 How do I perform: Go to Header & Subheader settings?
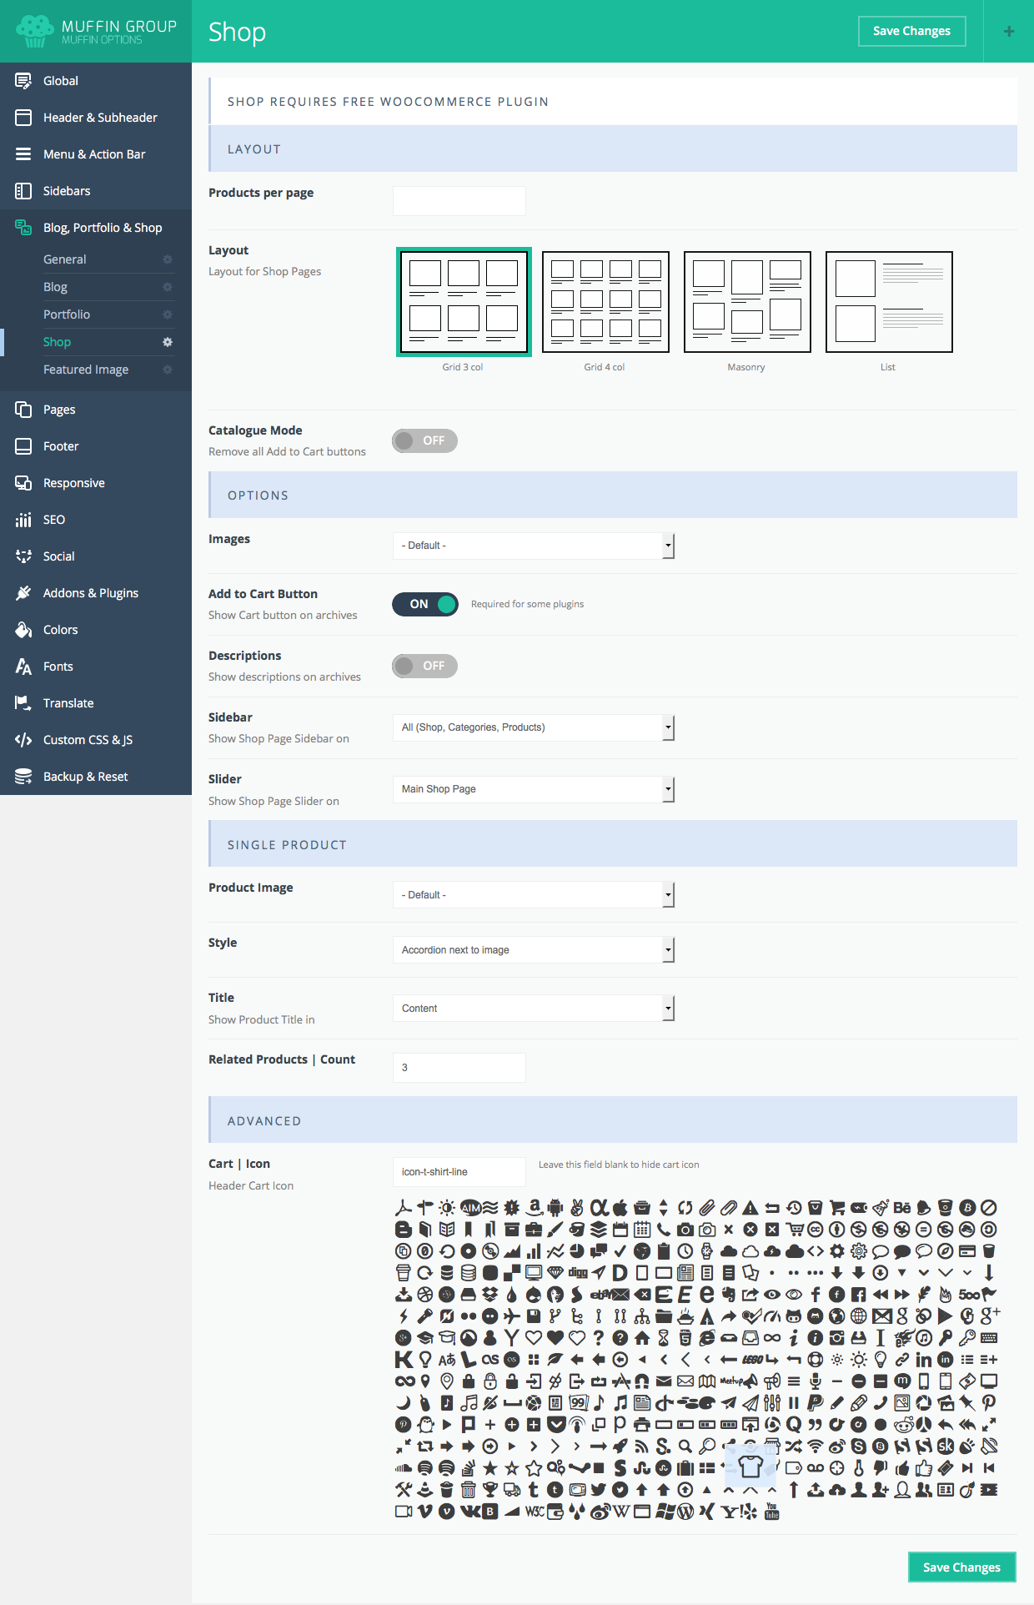96,118
